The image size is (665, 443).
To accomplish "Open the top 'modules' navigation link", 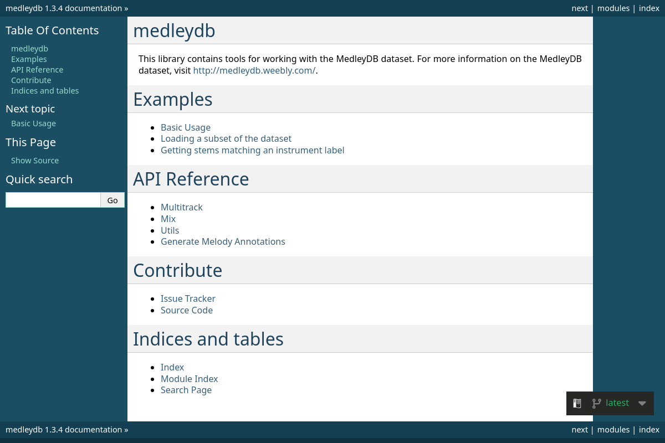I will 613,8.
